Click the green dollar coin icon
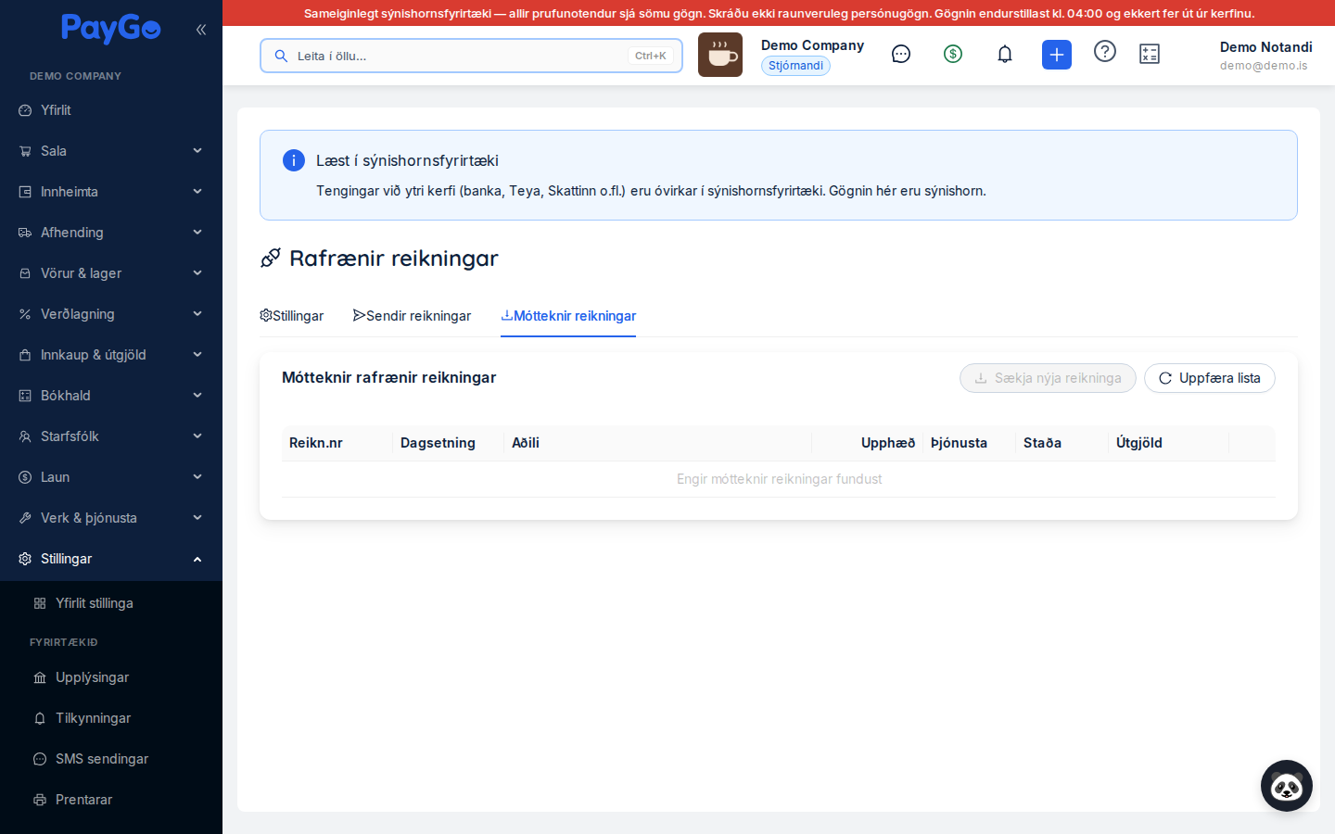 point(953,54)
